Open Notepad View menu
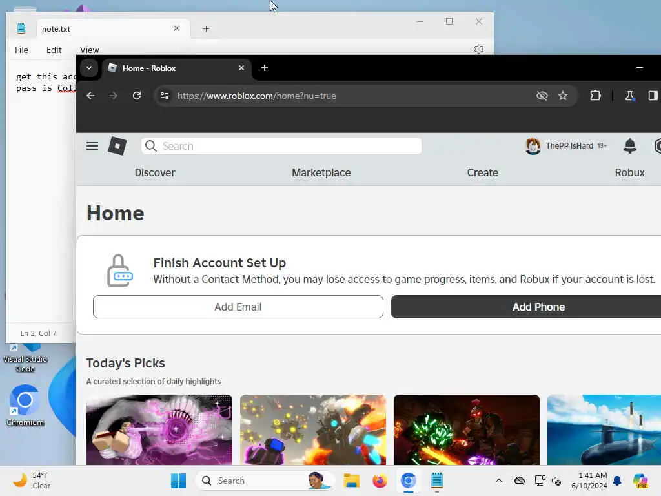Viewport: 661px width, 496px height. pos(89,50)
